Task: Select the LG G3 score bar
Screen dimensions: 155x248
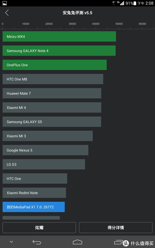Action: (x=44, y=164)
